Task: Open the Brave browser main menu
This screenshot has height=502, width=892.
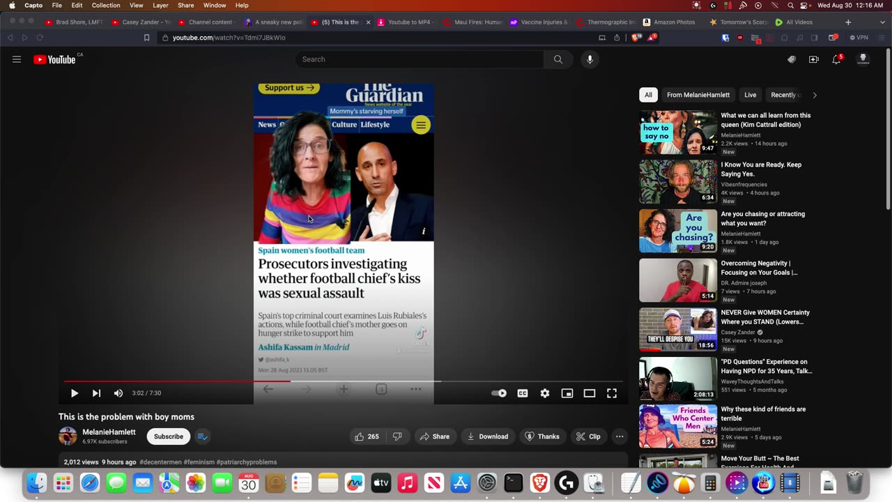Action: tap(882, 38)
